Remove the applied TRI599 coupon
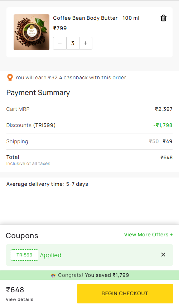 (x=163, y=255)
